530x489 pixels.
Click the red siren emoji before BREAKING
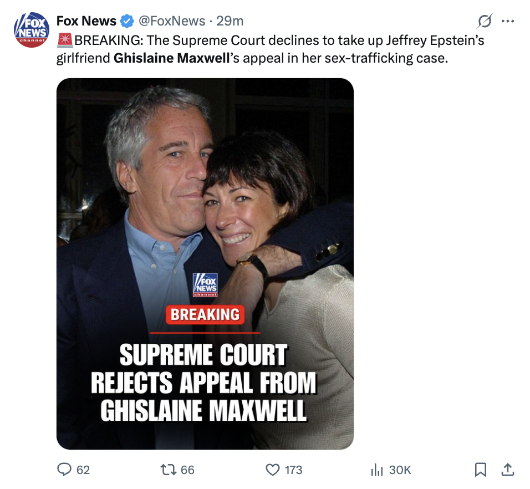65,40
